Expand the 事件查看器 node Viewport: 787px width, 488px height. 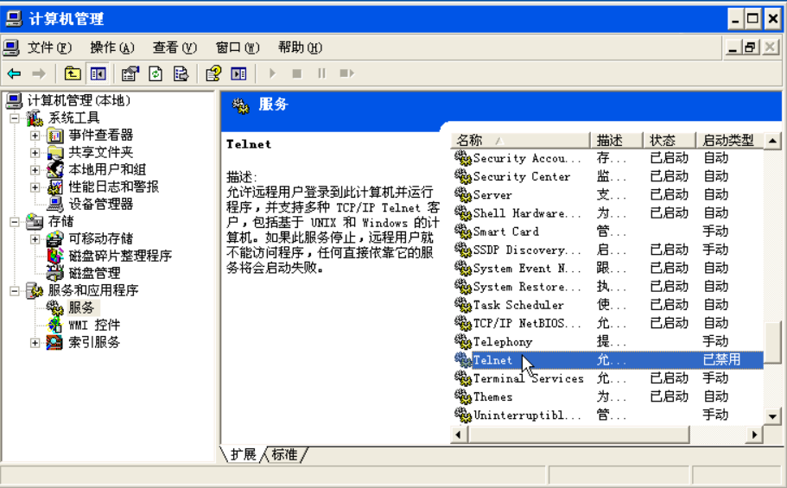(x=35, y=136)
